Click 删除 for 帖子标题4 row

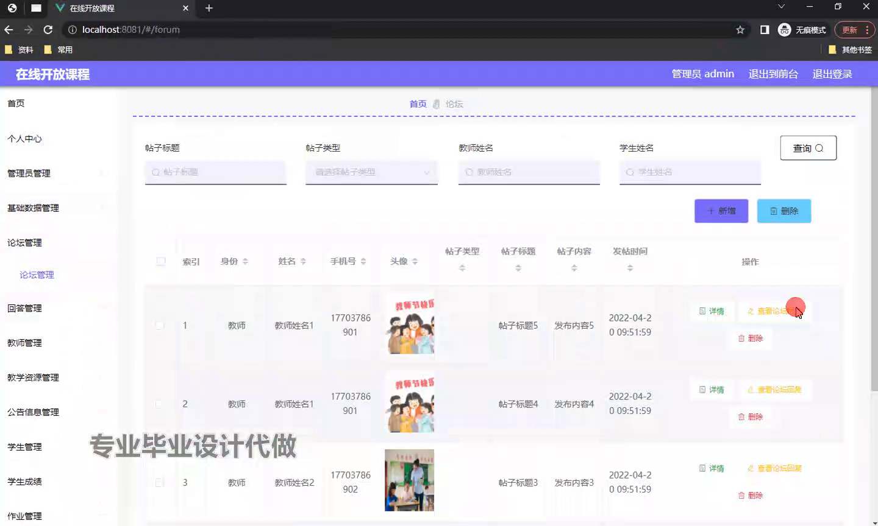point(751,416)
